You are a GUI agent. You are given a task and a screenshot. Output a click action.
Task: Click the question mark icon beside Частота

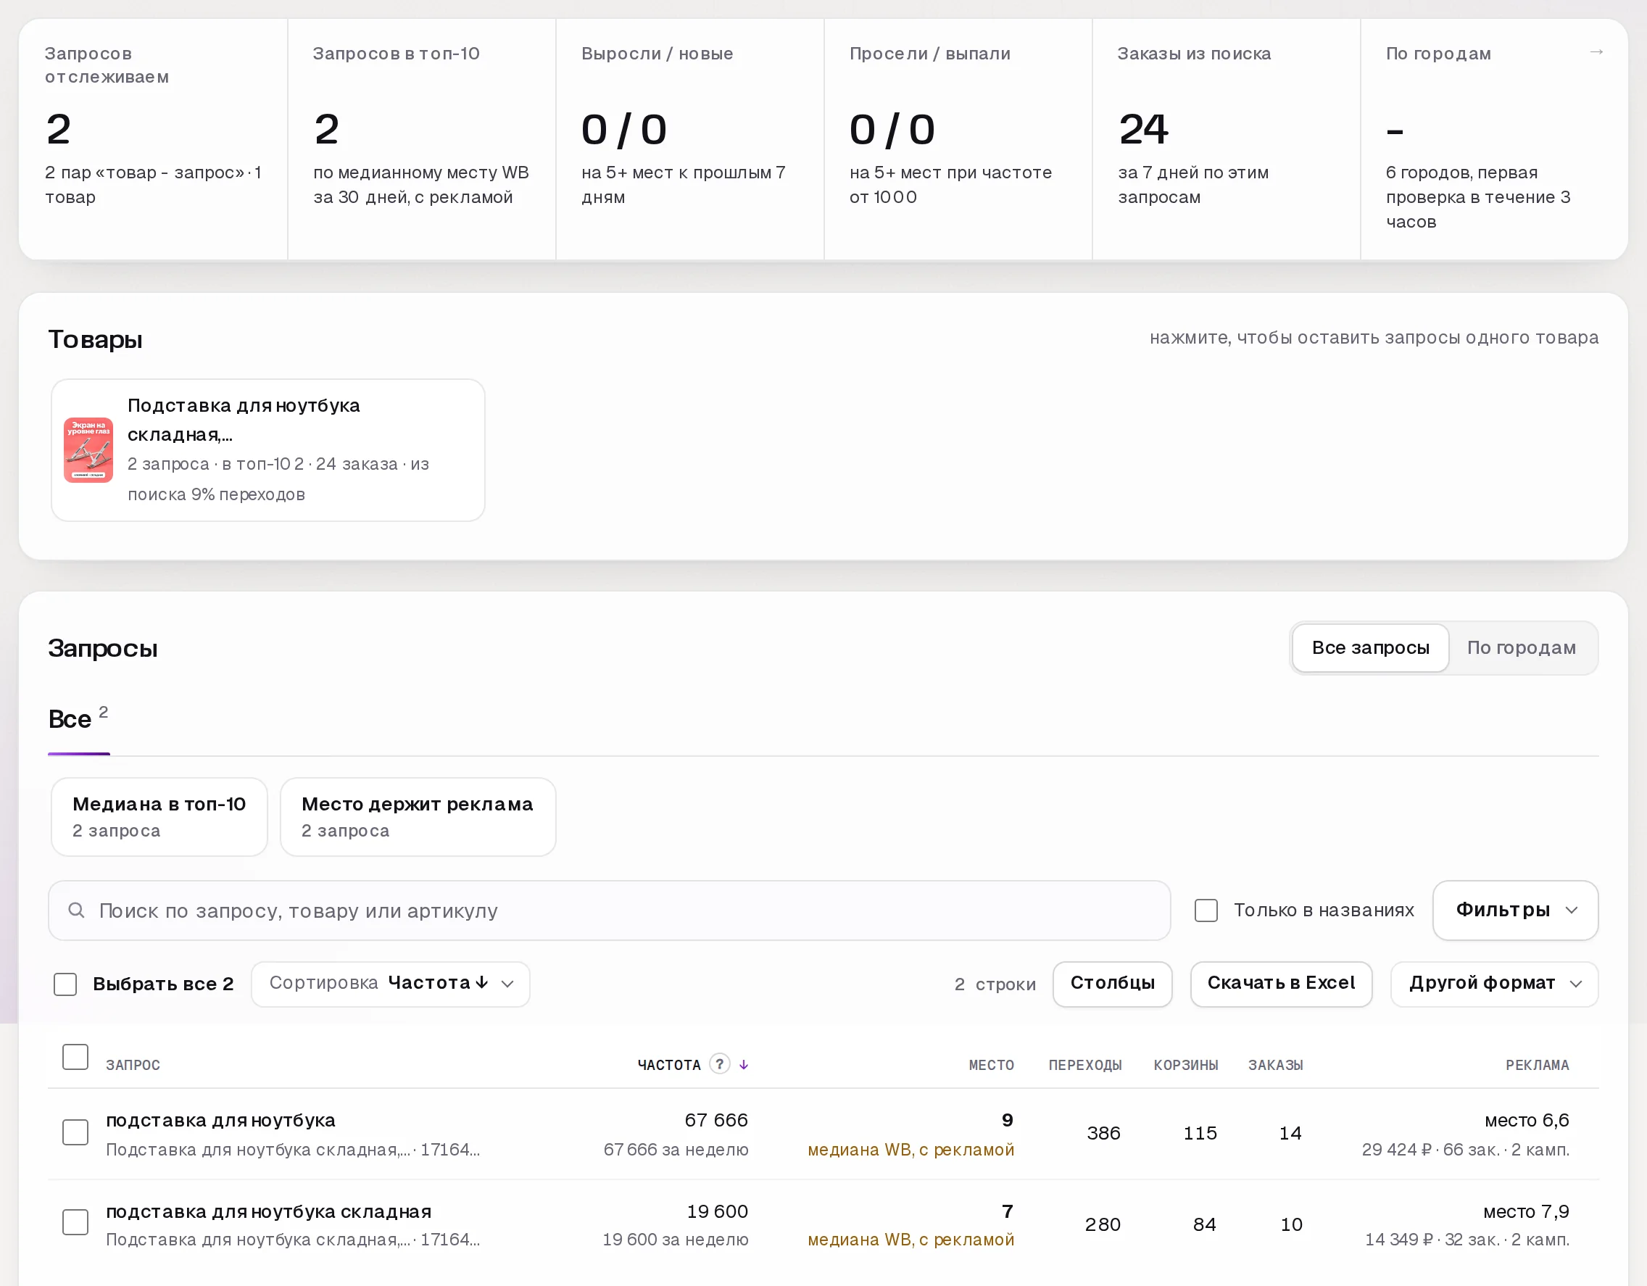click(719, 1063)
